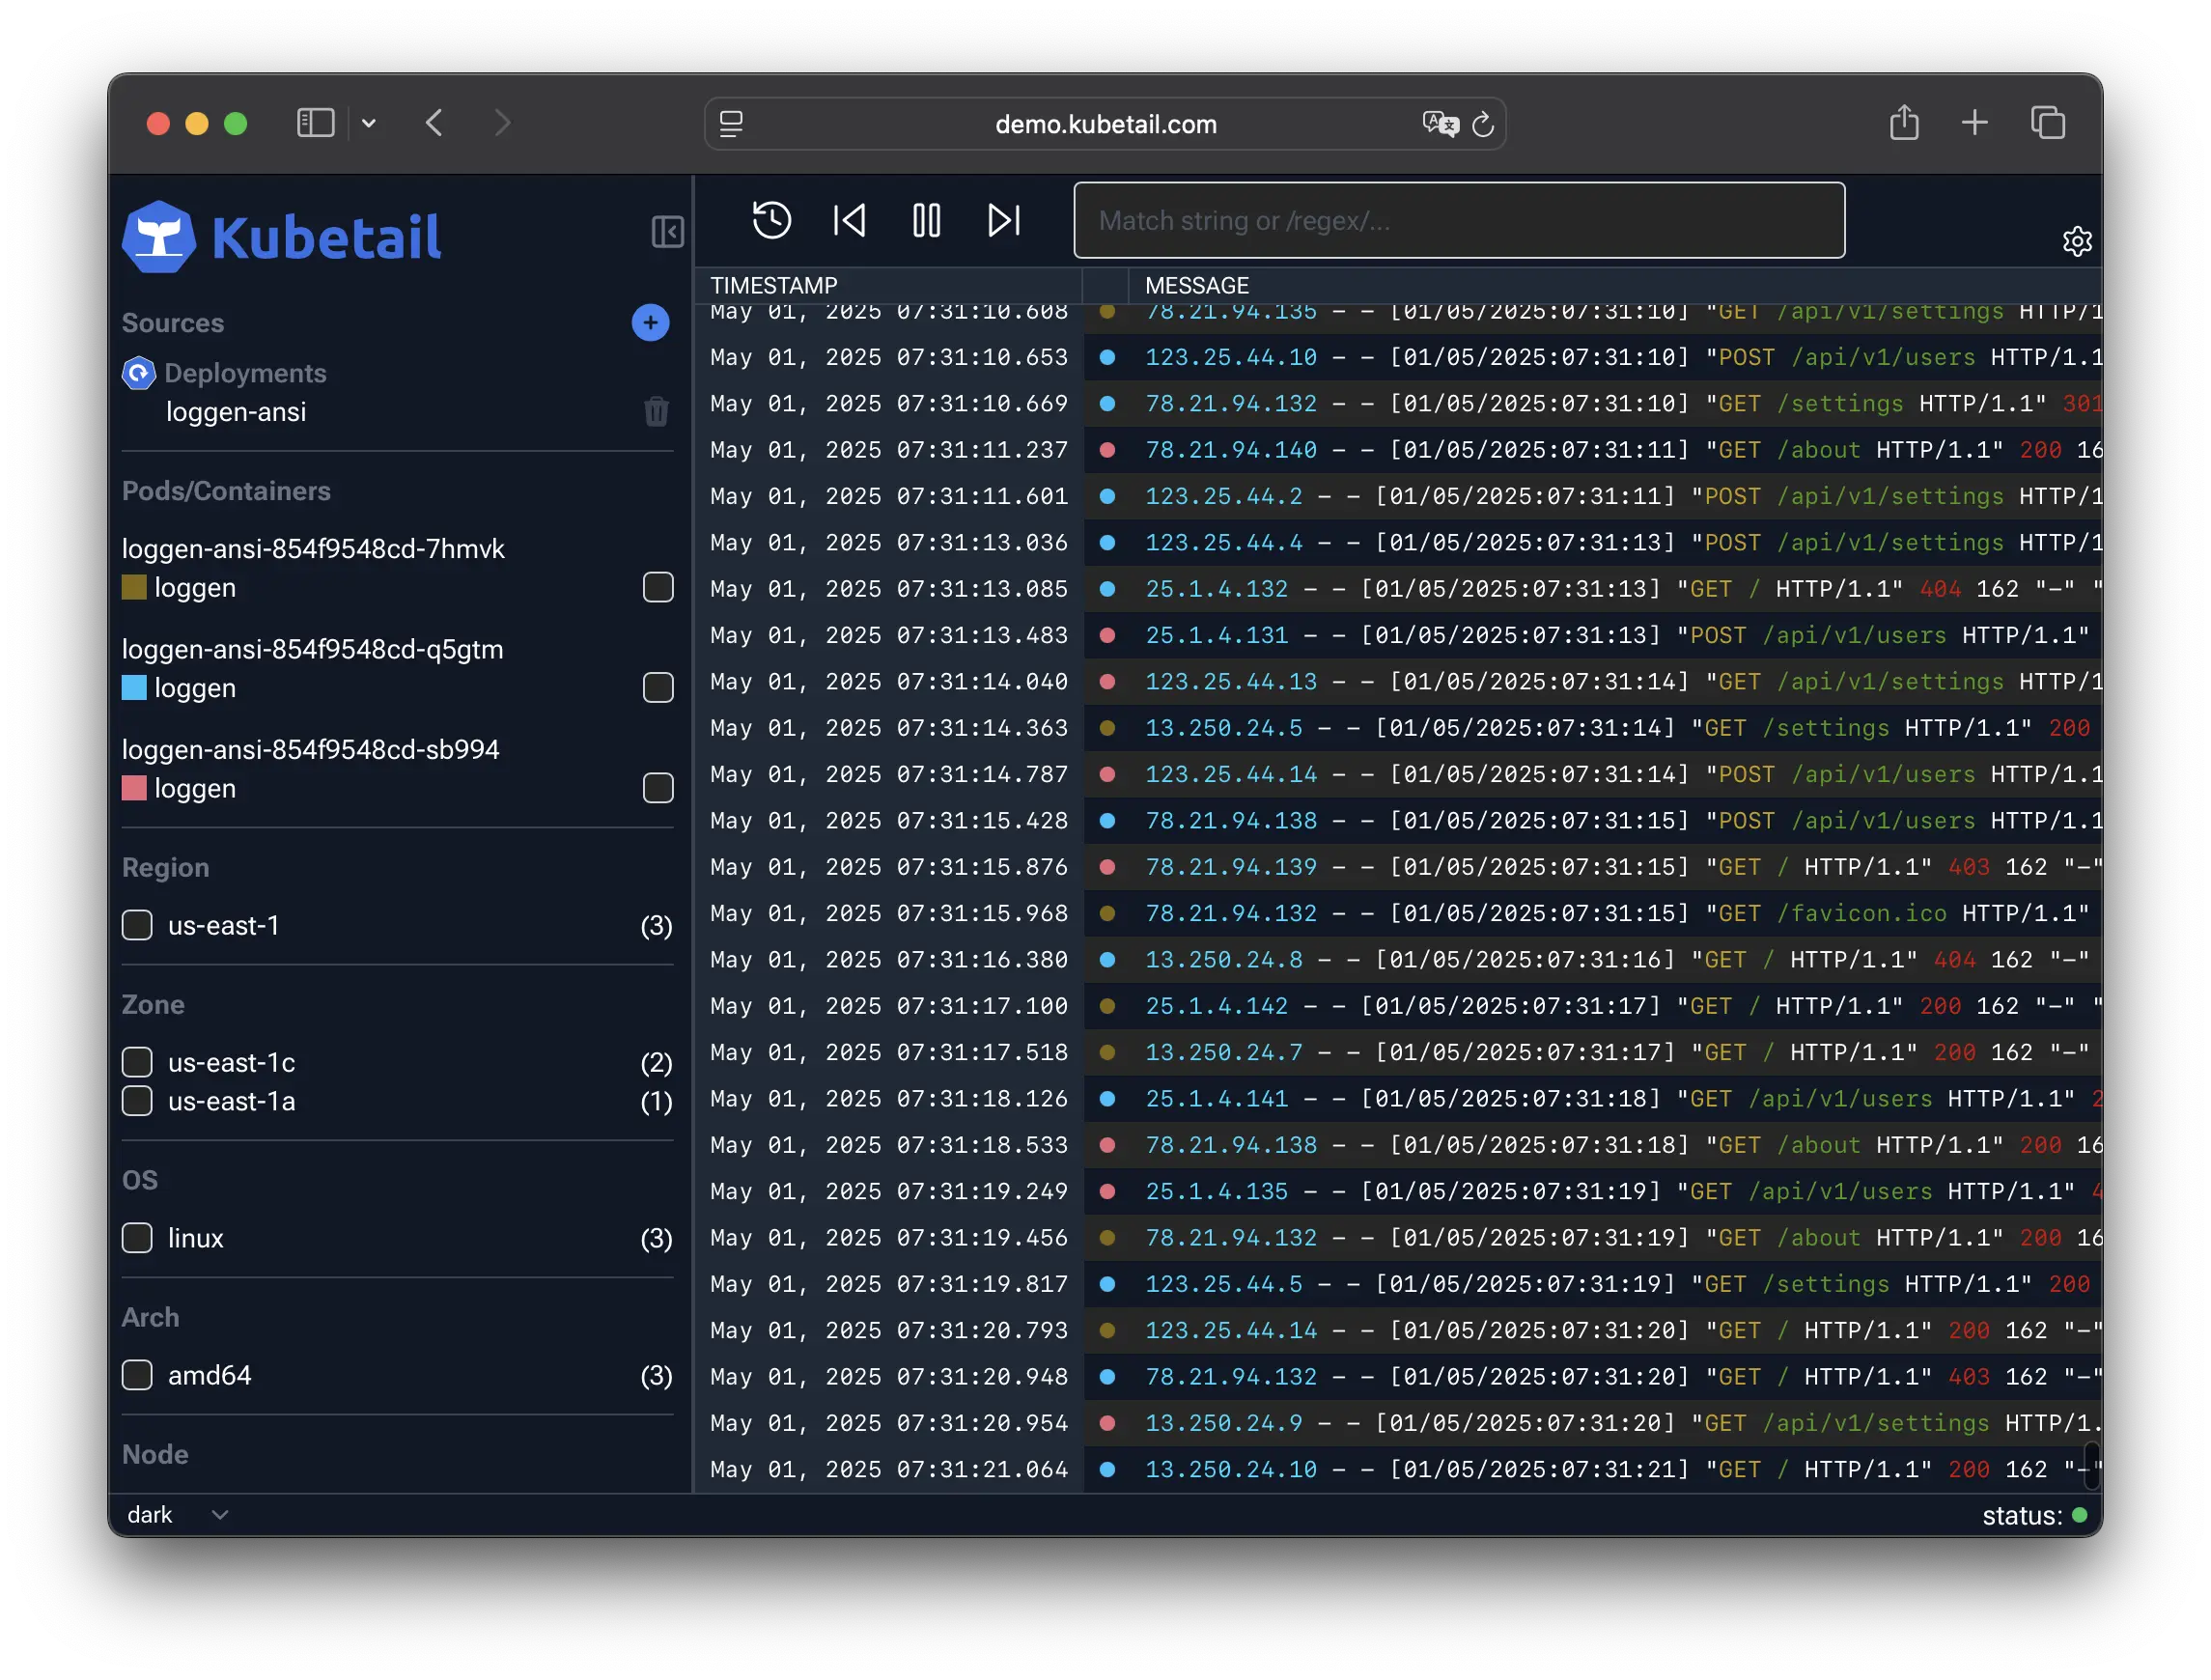This screenshot has width=2211, height=1680.
Task: Jump to beginning of logs
Action: pyautogui.click(x=849, y=220)
